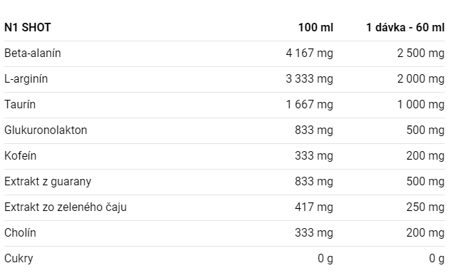Click the N1 SHOT table header
The height and width of the screenshot is (273, 454).
[28, 28]
